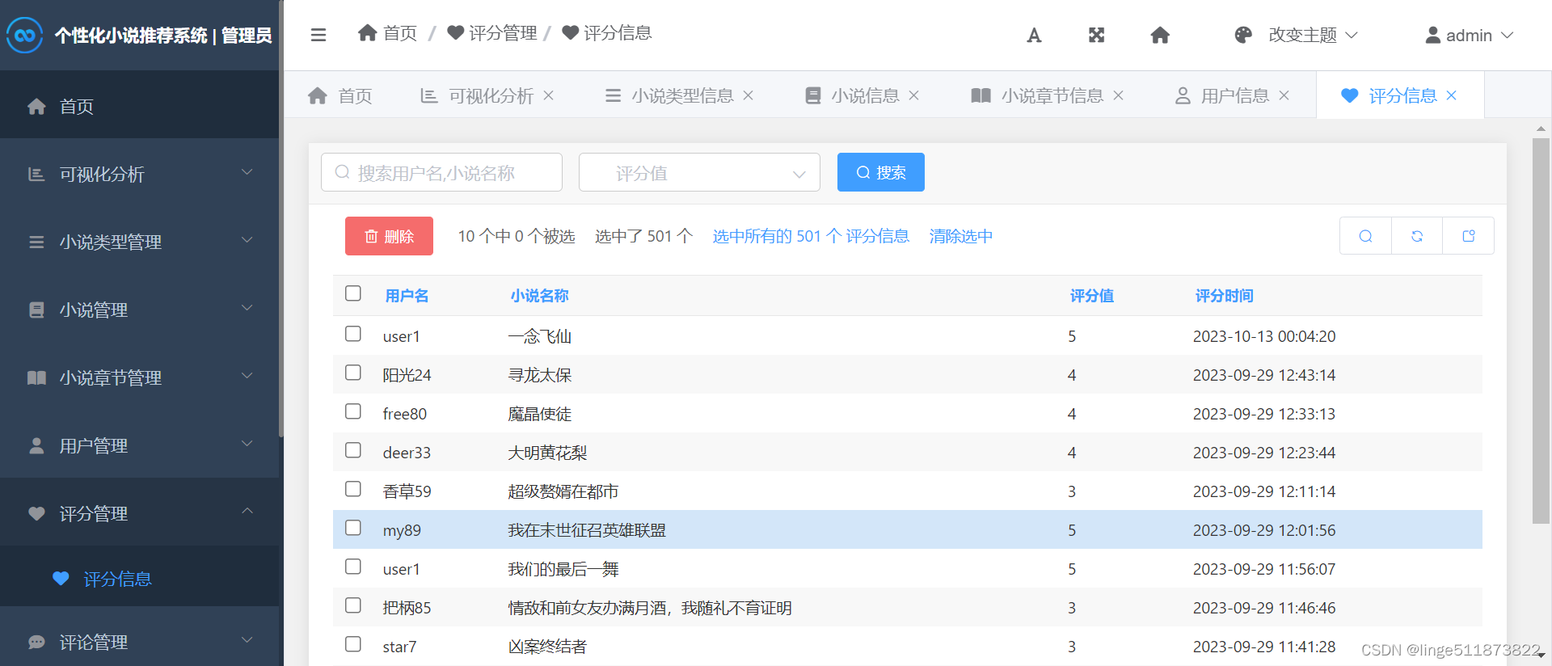This screenshot has width=1552, height=666.
Task: Click the red 删除 button
Action: tap(389, 236)
